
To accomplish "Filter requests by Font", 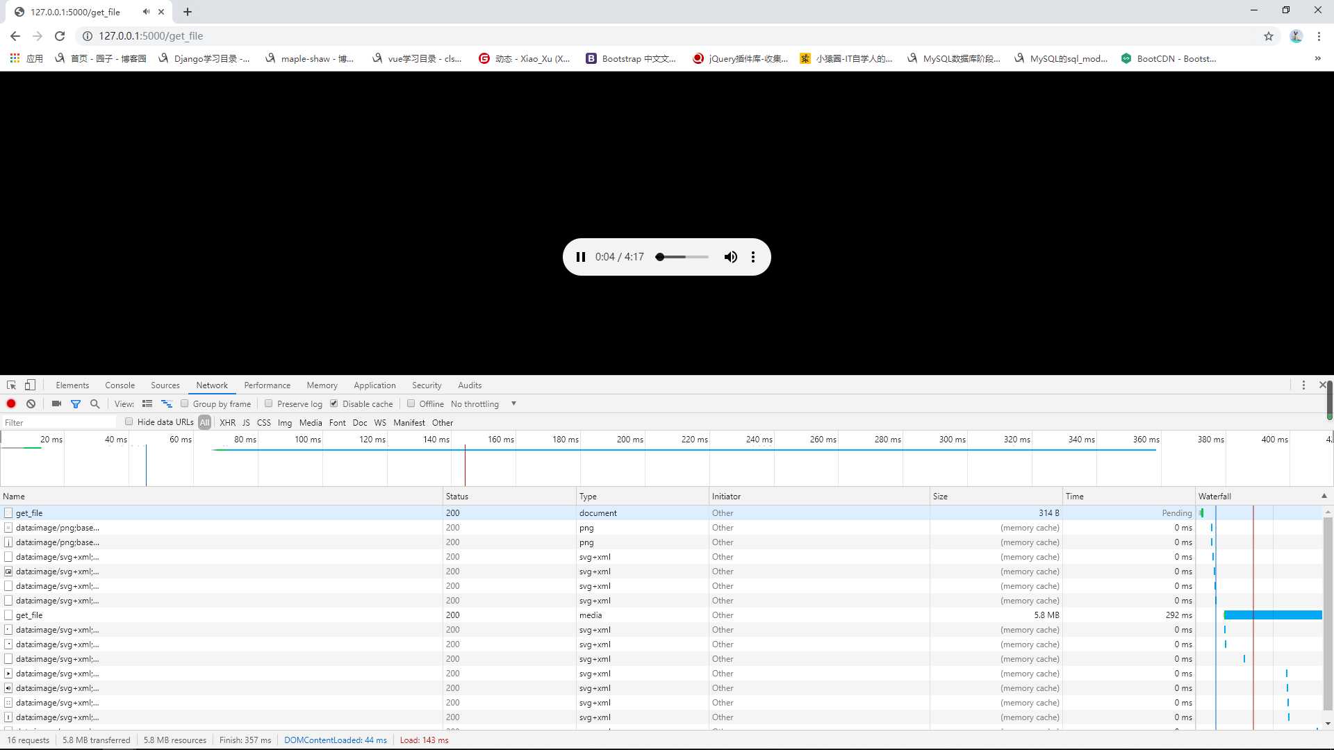I will coord(338,422).
